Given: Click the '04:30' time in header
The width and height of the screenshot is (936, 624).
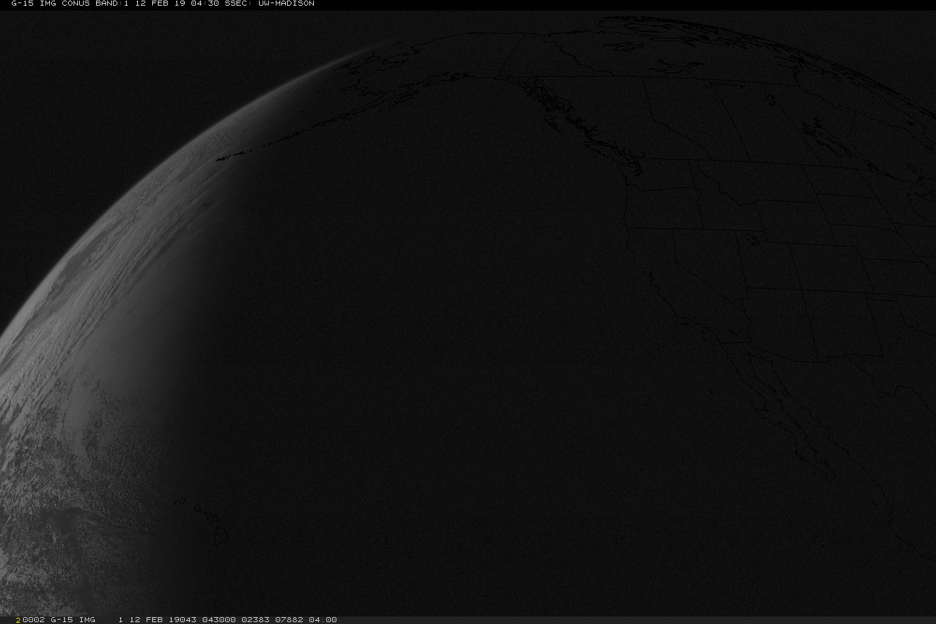Looking at the screenshot, I should 205,4.
